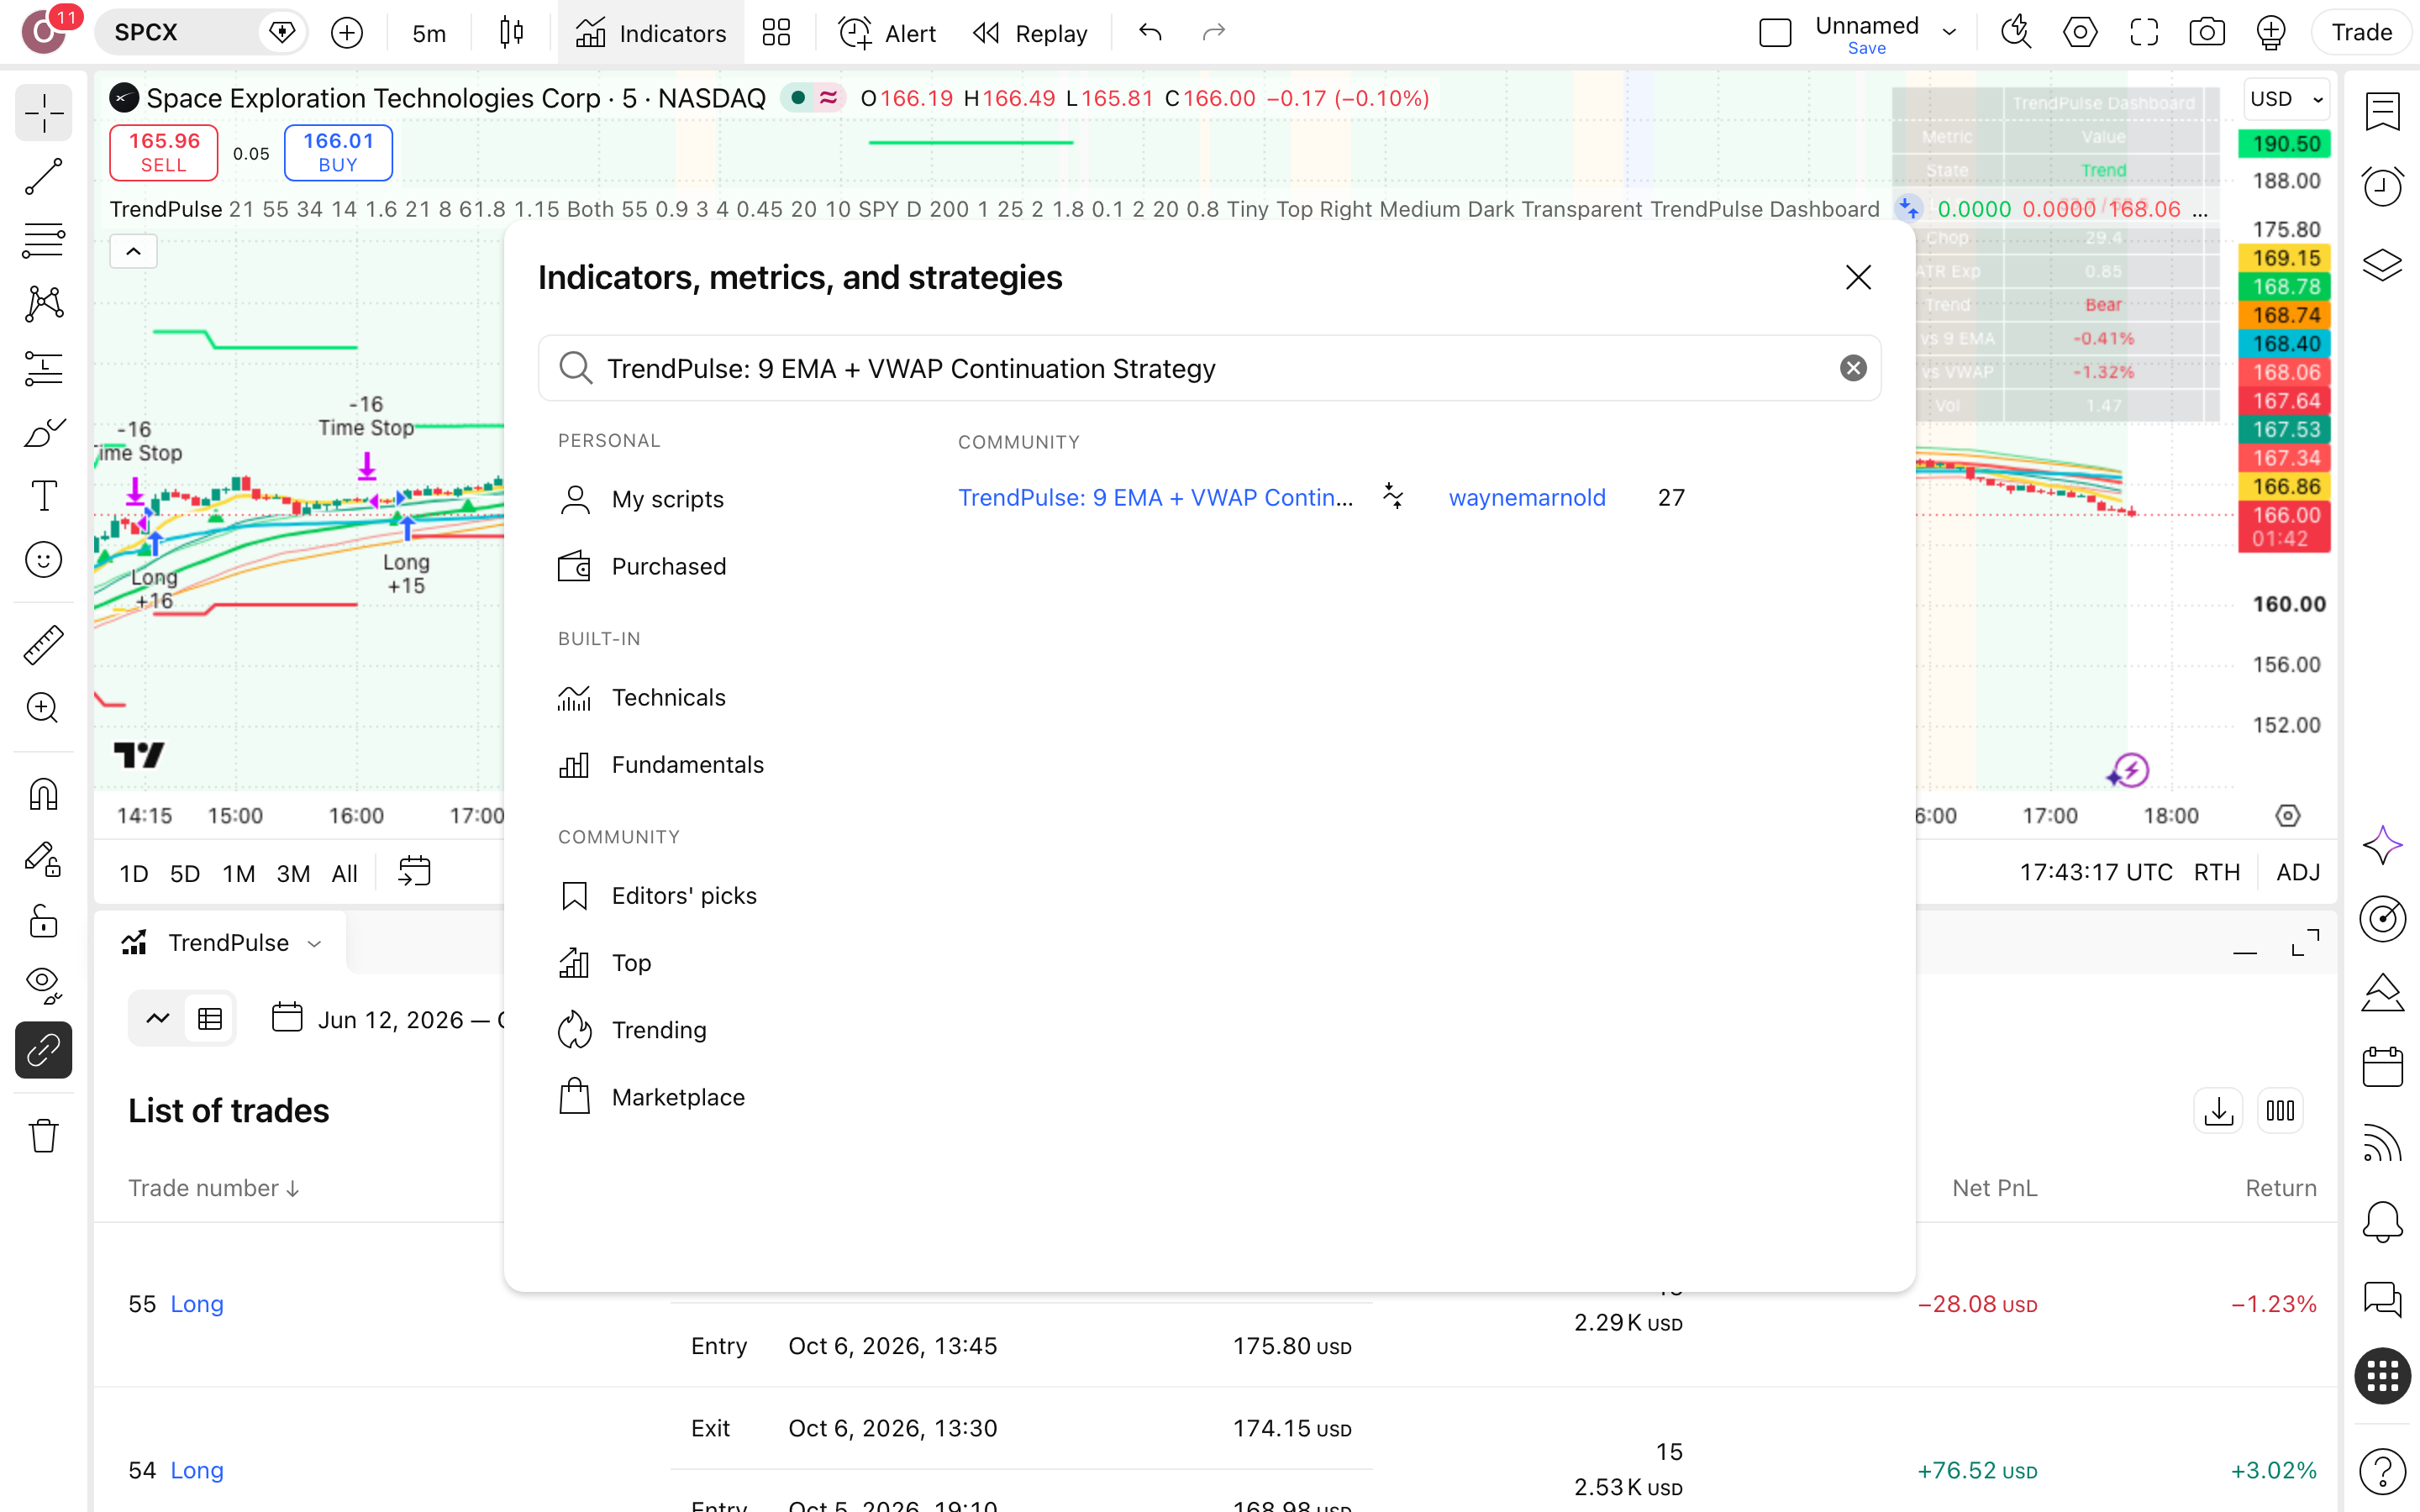Open the 5m interval selector
The width and height of the screenshot is (2420, 1512).
[429, 33]
